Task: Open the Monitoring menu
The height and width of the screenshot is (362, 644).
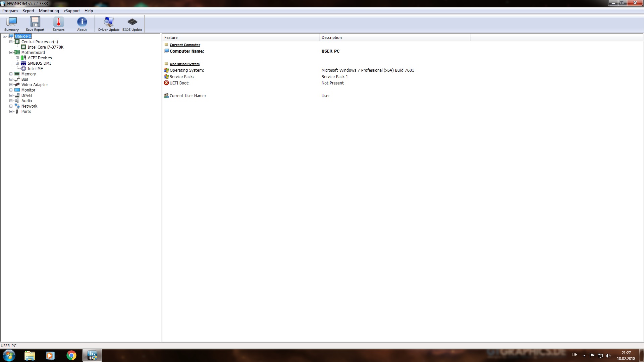Action: coord(49,11)
